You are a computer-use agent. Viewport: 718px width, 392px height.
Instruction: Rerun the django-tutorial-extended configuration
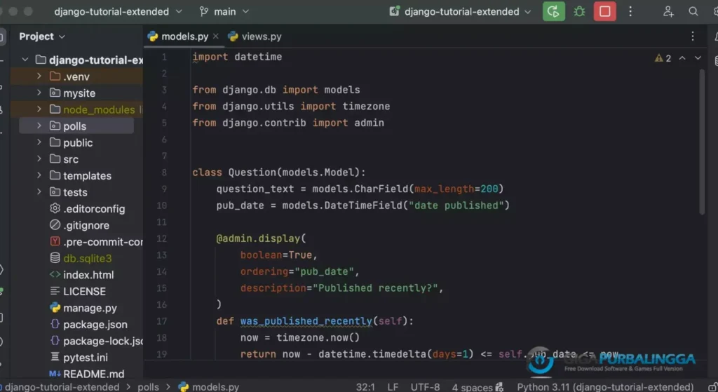point(553,11)
